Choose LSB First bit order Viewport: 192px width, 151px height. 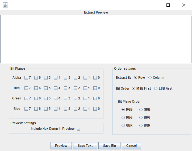pyautogui.click(x=156, y=89)
